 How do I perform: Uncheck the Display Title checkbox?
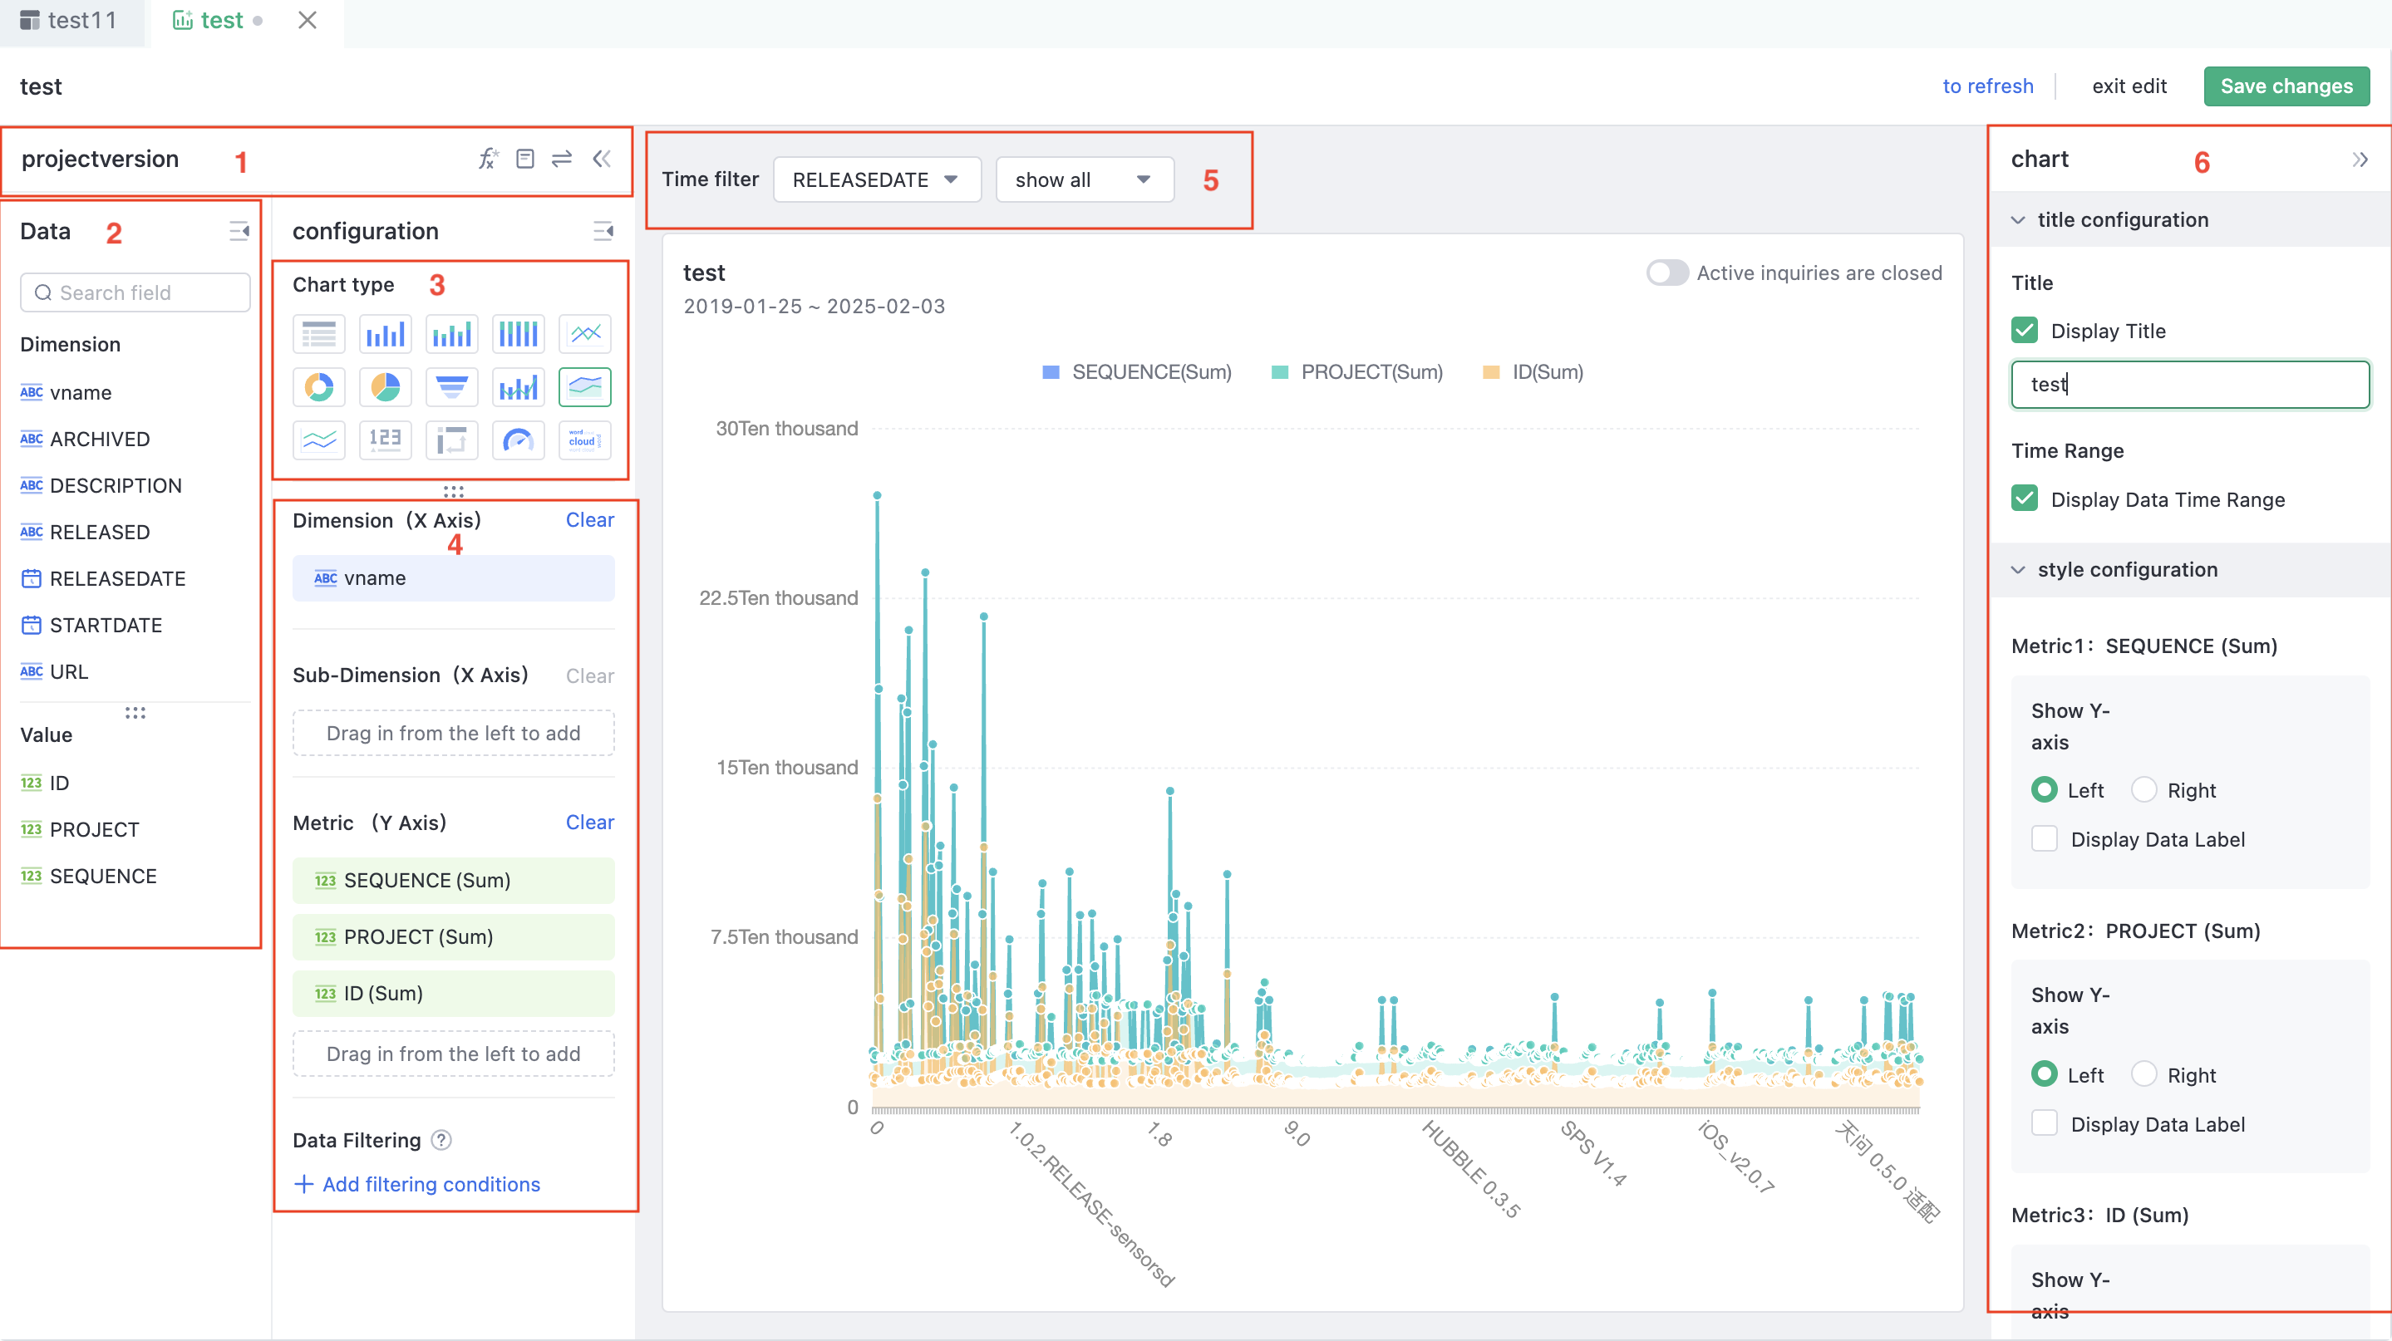(x=2025, y=331)
